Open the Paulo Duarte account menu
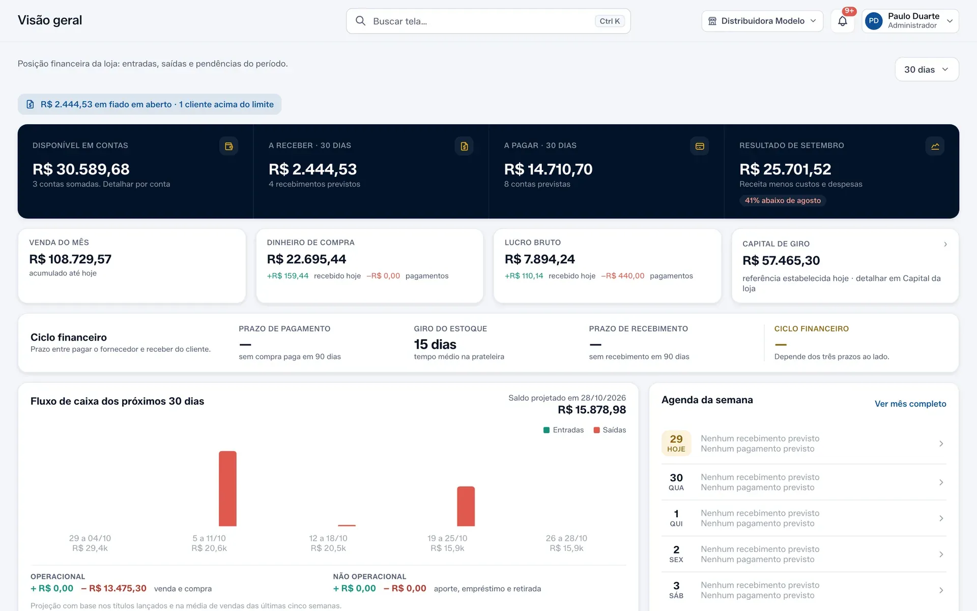Viewport: 977px width, 611px height. pos(910,21)
